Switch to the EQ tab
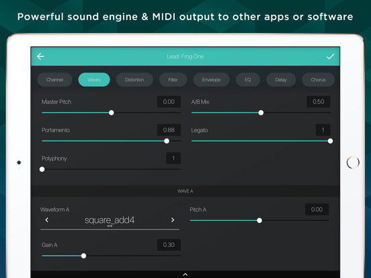The width and height of the screenshot is (371, 278). pos(248,80)
